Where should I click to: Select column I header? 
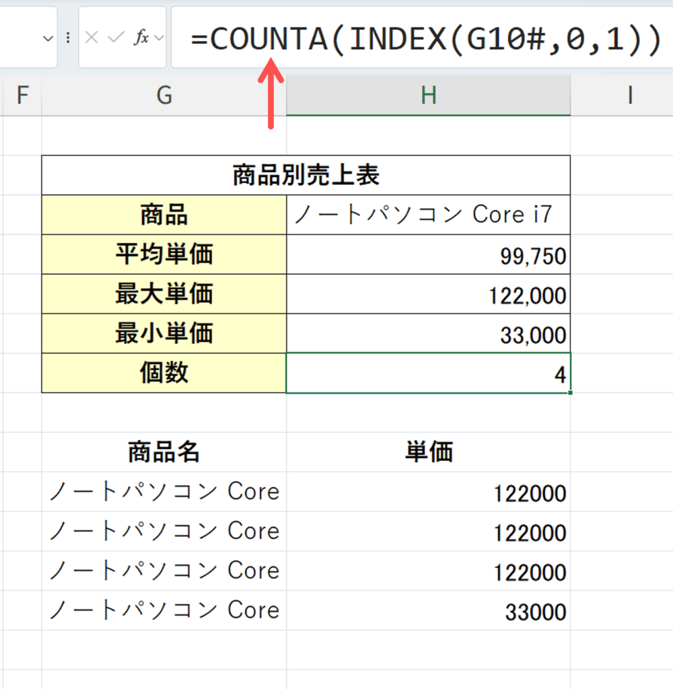point(629,96)
